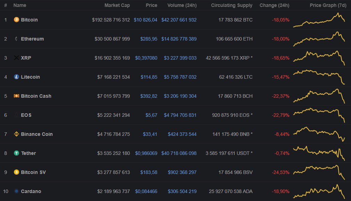
Task: Open the Bitcoin Cash name link
Action: [36, 96]
